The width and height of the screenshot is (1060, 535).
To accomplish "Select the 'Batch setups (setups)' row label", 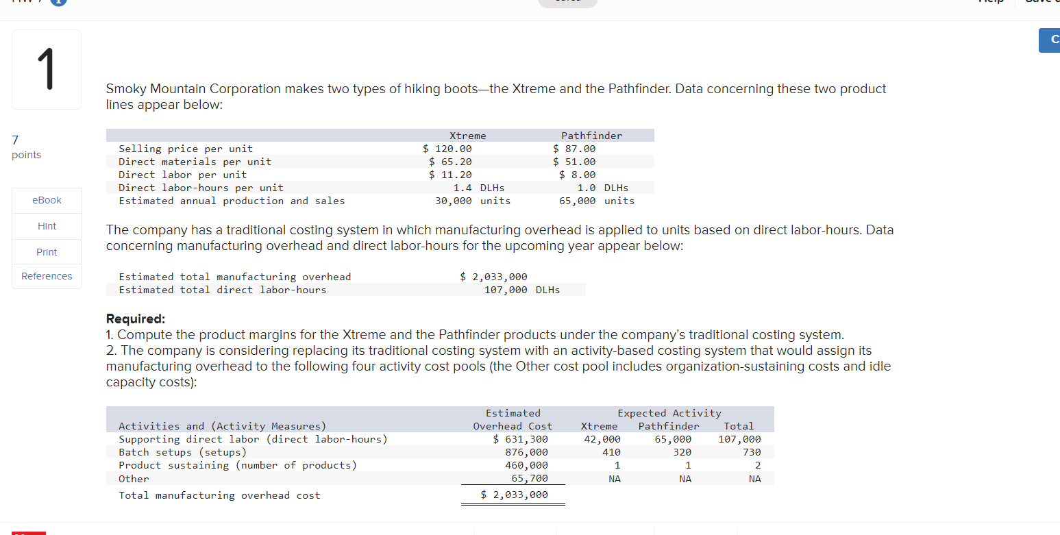I will pos(182,452).
